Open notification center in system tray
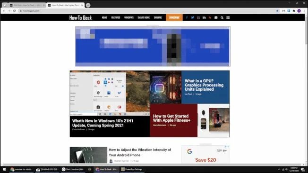The height and width of the screenshot is (173, 308). pos(303,170)
